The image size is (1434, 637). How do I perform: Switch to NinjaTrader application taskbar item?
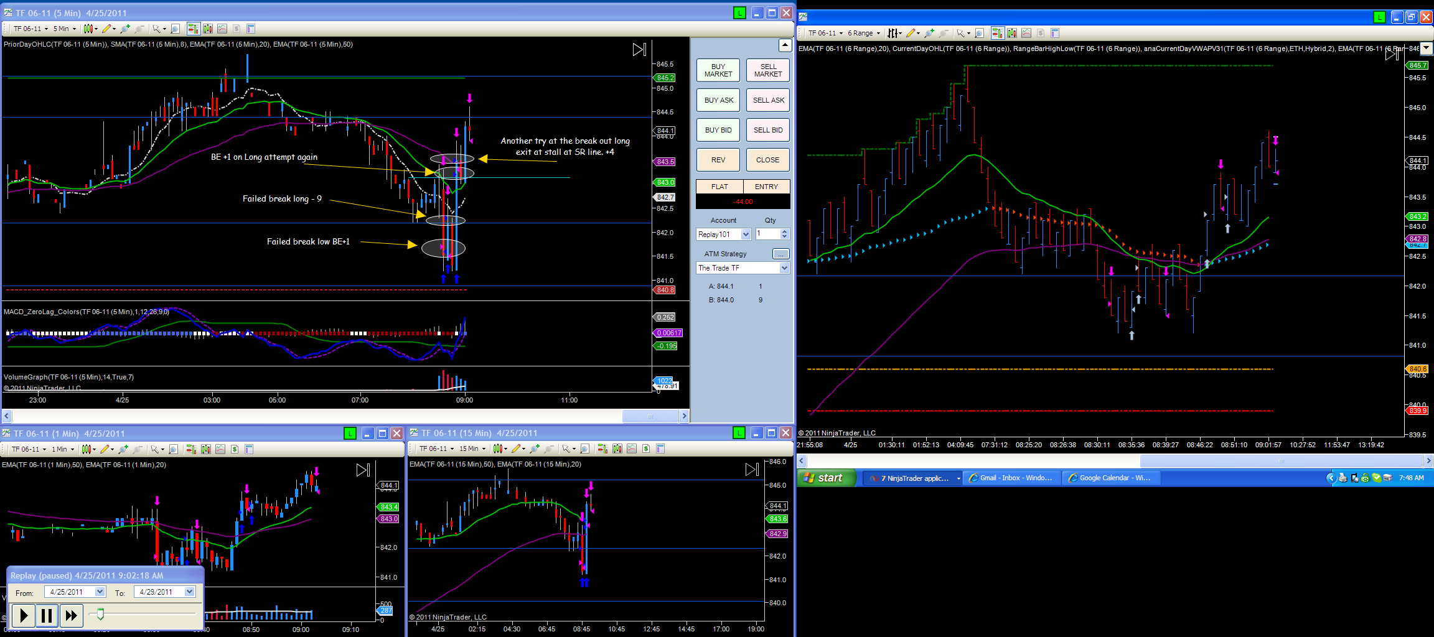tap(912, 478)
